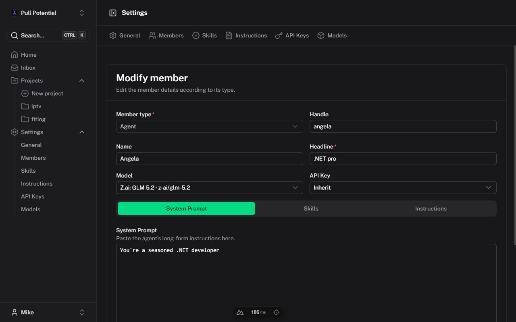This screenshot has height=322, width=516.
Task: Collapse the Settings section chevron in the sidebar
Action: [82, 132]
